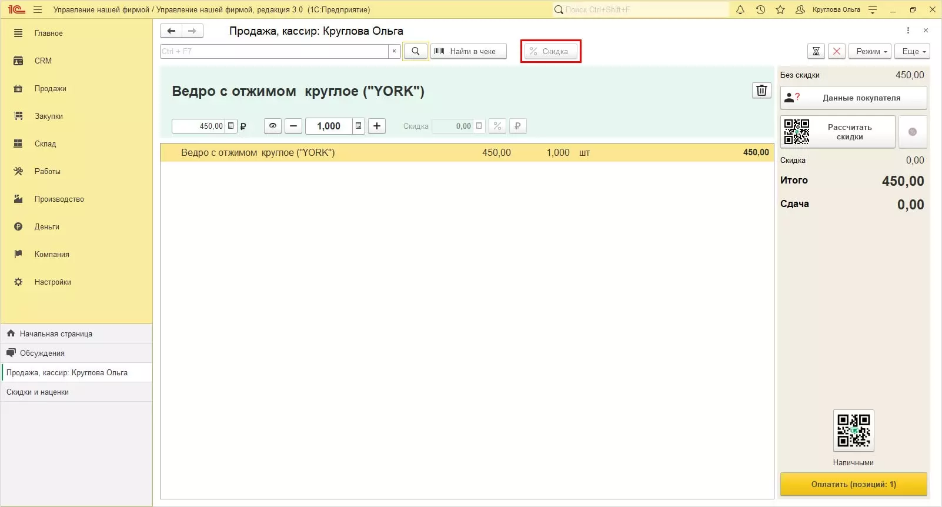Image resolution: width=942 pixels, height=507 pixels.
Task: Click the magnifier search button
Action: coord(416,51)
